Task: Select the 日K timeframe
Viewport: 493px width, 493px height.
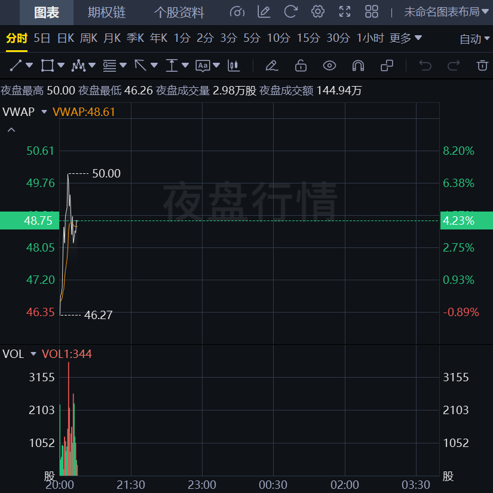Action: [x=66, y=38]
